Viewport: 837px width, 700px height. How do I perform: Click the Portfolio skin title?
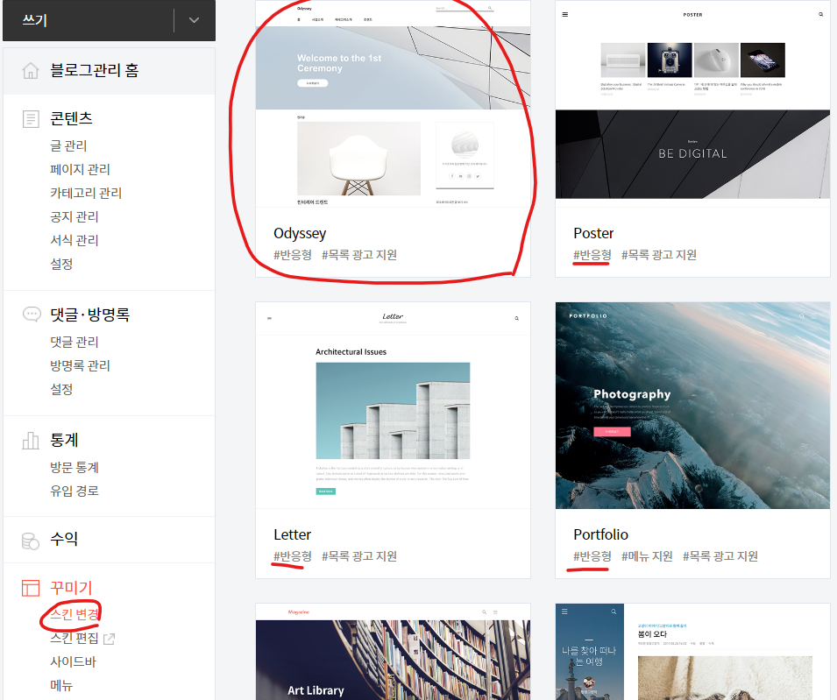(601, 534)
